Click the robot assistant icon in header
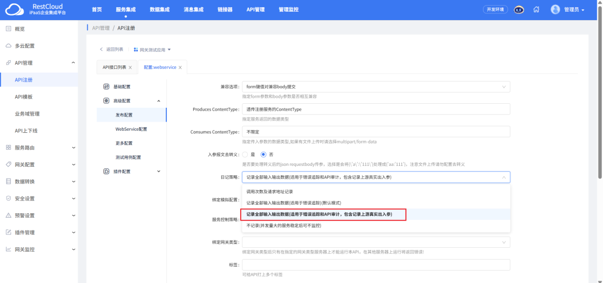 click(519, 9)
